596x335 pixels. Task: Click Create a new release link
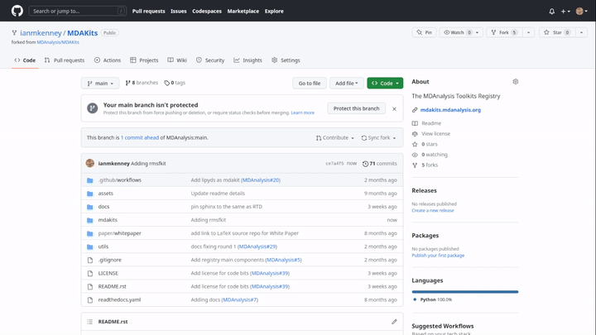pos(433,210)
